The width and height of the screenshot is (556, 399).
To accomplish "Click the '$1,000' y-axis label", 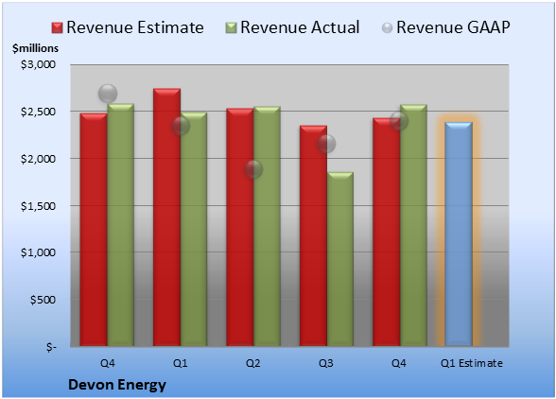I will 38,252.
